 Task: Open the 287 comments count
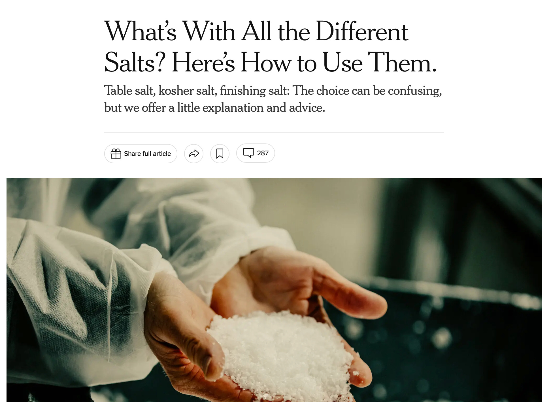[263, 153]
